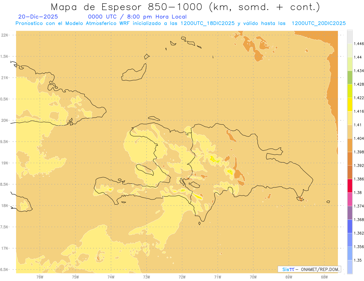Select the light gray swatch above 1.446

pos(350,37)
